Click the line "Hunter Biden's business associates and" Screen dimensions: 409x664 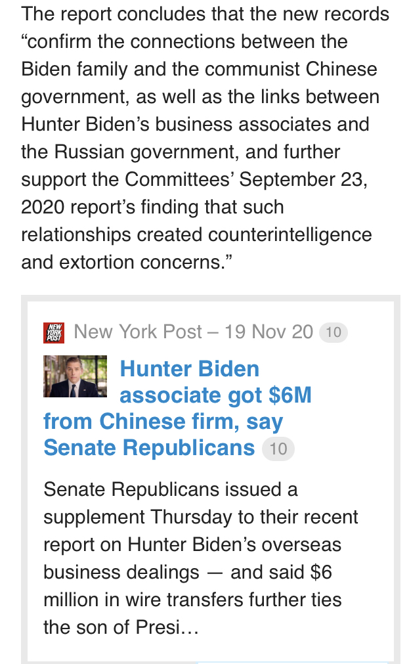point(195,124)
